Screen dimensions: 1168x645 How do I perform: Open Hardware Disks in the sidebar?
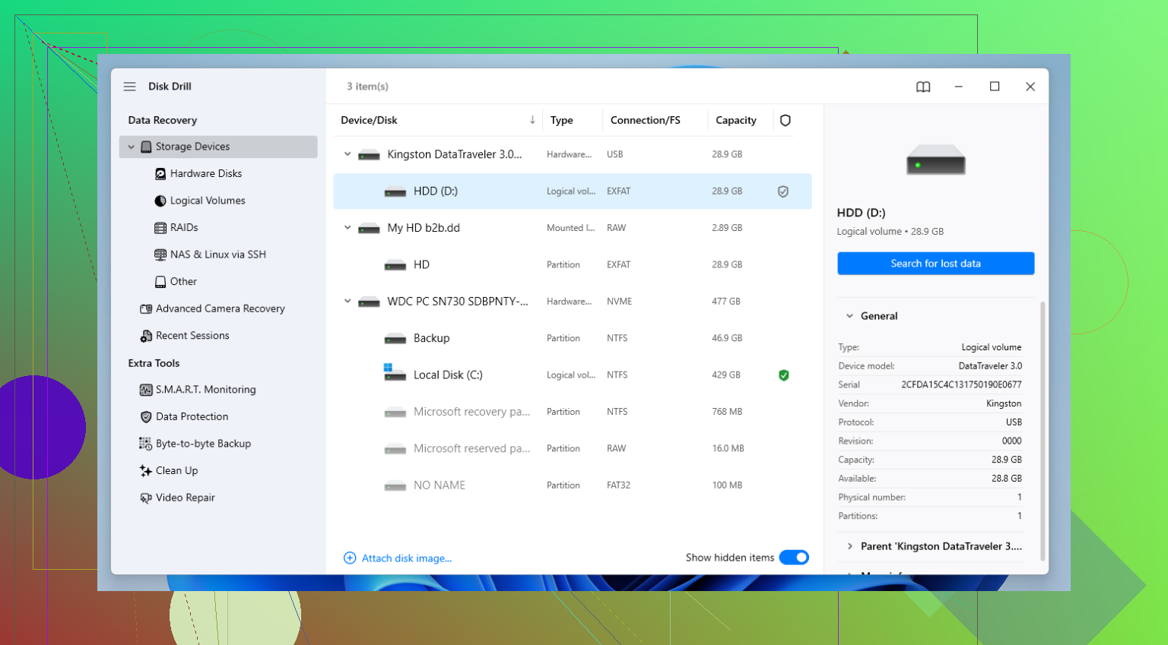pos(205,174)
